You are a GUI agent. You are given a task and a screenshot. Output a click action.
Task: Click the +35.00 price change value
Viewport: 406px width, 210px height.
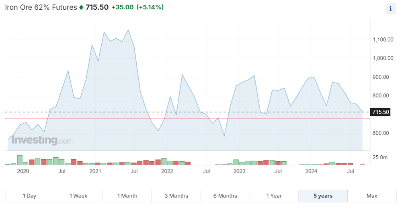click(x=123, y=7)
